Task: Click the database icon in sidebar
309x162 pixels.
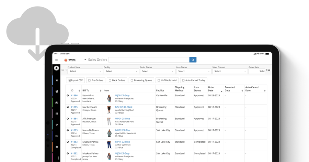Action: point(57,147)
